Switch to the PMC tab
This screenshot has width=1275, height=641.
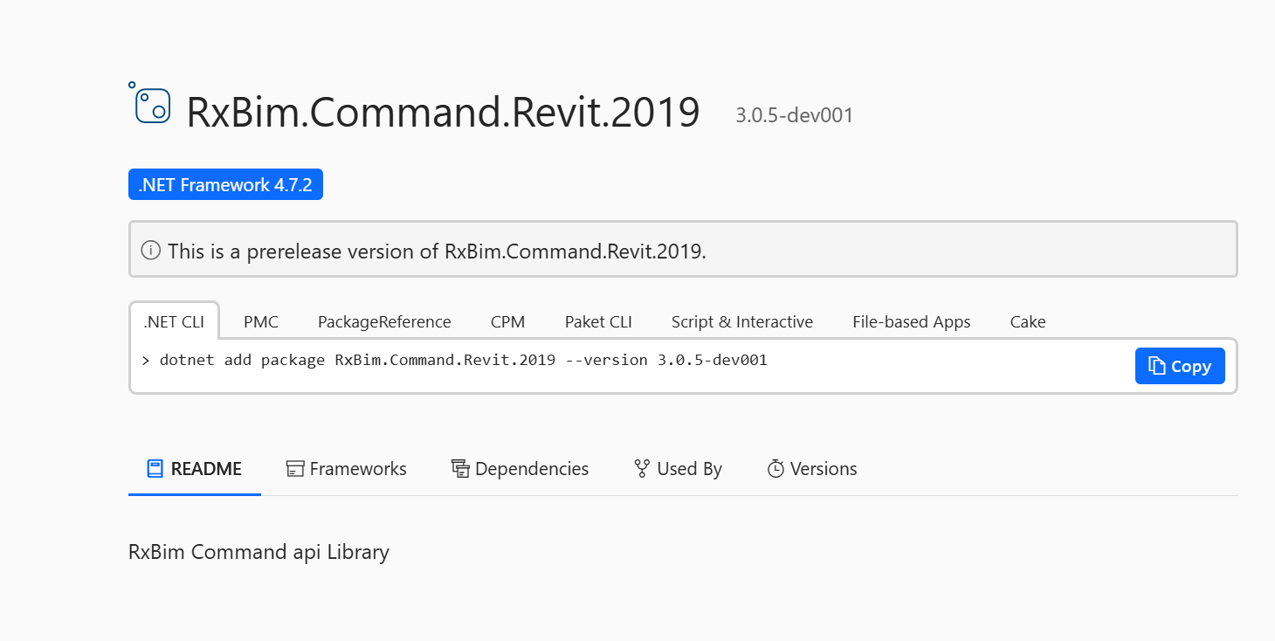click(x=261, y=321)
